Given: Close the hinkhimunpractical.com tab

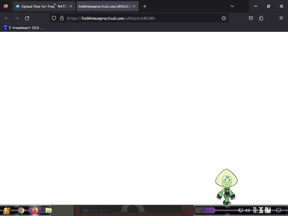Looking at the screenshot, I should click(x=134, y=6).
